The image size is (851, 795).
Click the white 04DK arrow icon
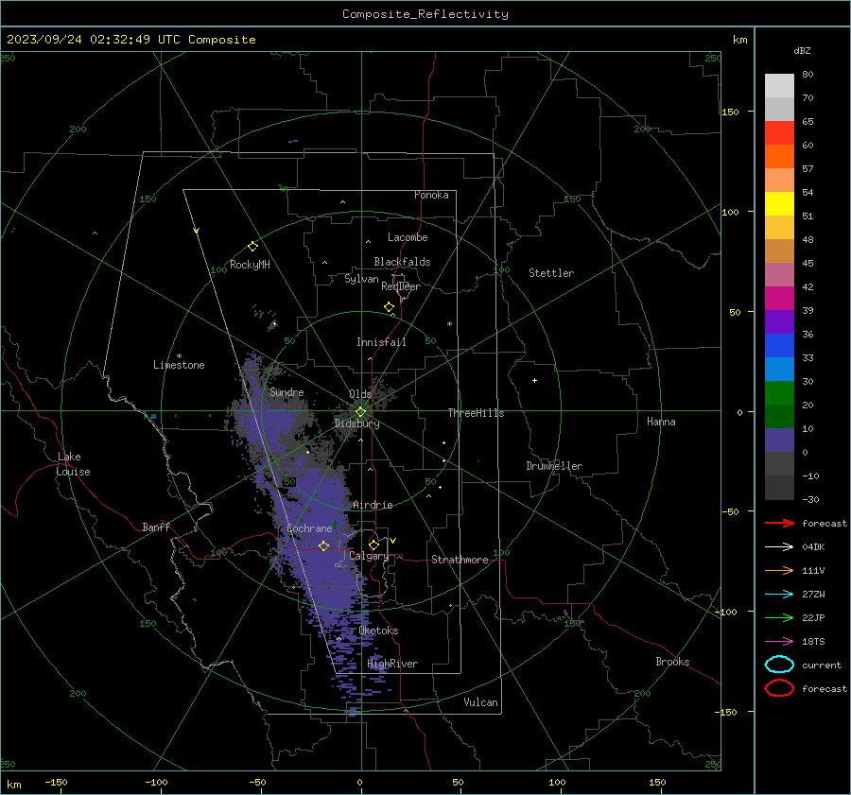click(779, 546)
